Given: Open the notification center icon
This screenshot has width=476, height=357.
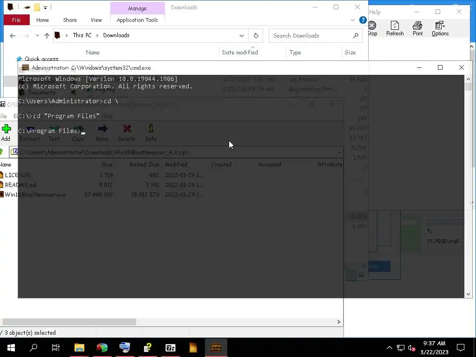Looking at the screenshot, I should point(461,348).
